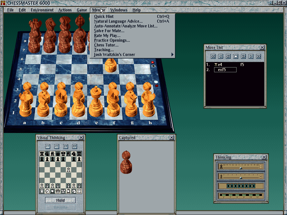Step back one move in Move List
287x215 pixels.
point(221,56)
